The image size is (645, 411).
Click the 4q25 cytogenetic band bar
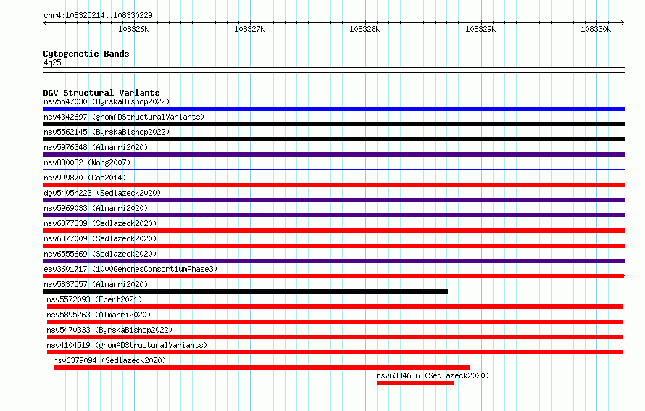coord(333,70)
